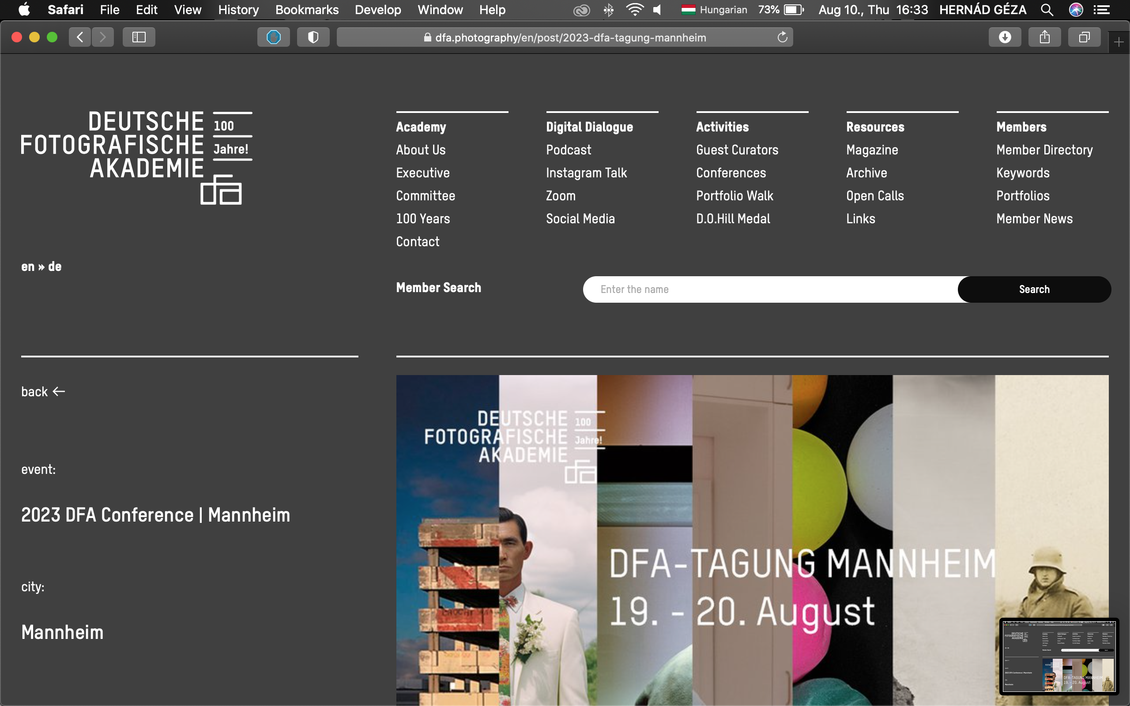The height and width of the screenshot is (706, 1130).
Task: Open Bluetooth status menu
Action: (608, 10)
